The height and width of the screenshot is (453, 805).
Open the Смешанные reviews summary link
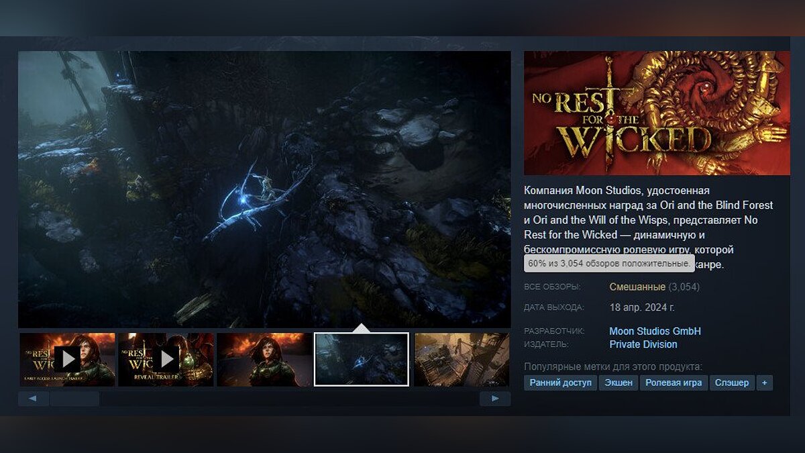coord(637,287)
